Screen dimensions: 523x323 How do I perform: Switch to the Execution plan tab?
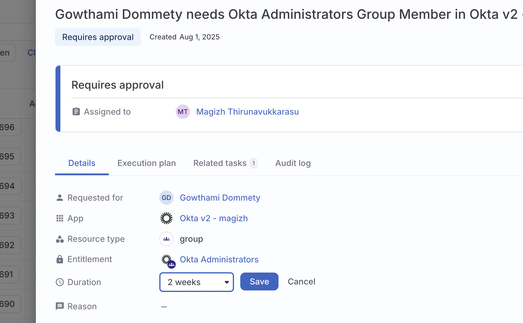pyautogui.click(x=146, y=163)
